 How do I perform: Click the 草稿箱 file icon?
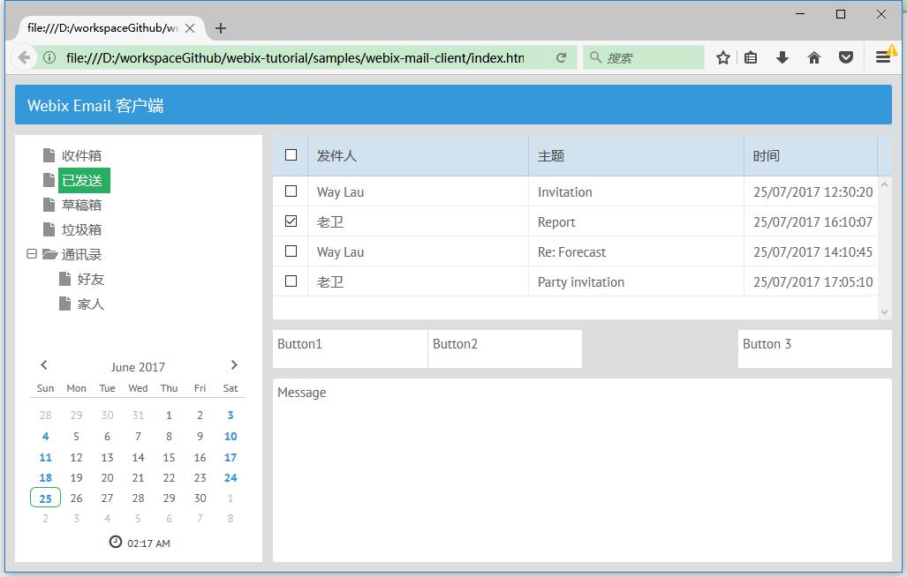[x=49, y=205]
